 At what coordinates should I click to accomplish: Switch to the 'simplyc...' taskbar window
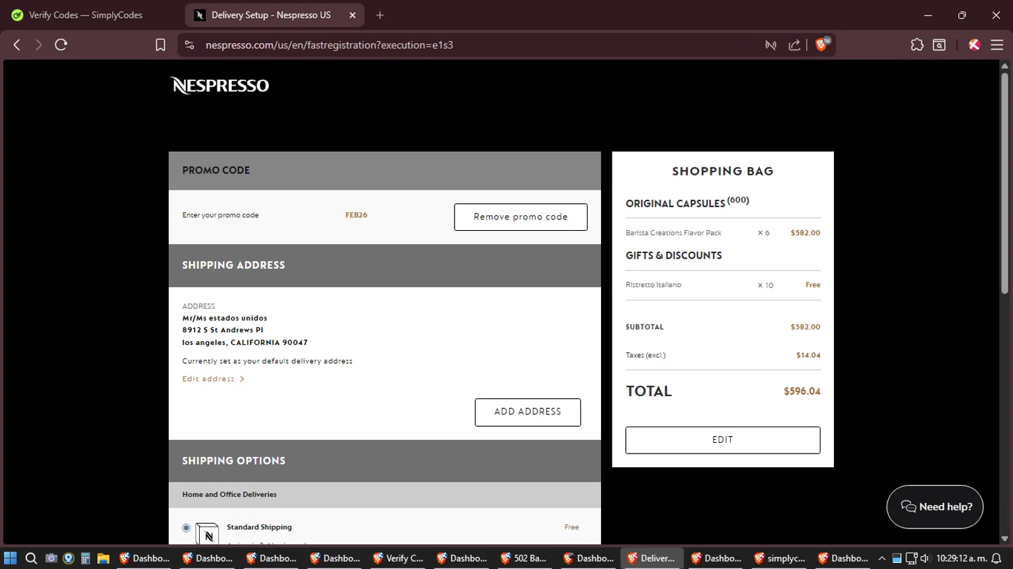tap(779, 558)
